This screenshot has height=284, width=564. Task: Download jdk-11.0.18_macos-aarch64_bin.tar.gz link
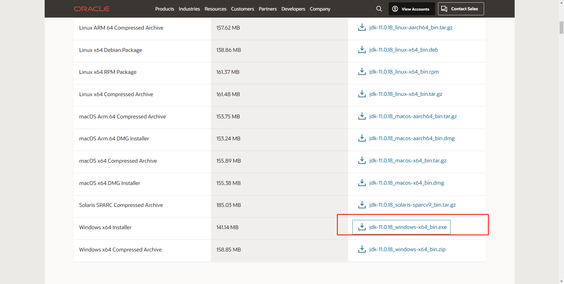(x=413, y=116)
